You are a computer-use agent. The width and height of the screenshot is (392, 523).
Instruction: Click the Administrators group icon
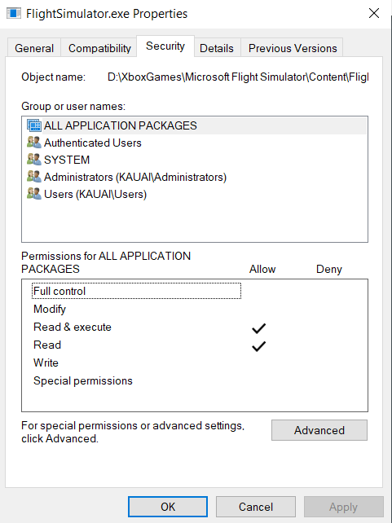coord(34,177)
